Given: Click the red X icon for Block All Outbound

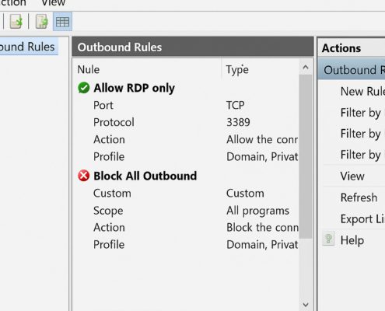Looking at the screenshot, I should pyautogui.click(x=84, y=176).
